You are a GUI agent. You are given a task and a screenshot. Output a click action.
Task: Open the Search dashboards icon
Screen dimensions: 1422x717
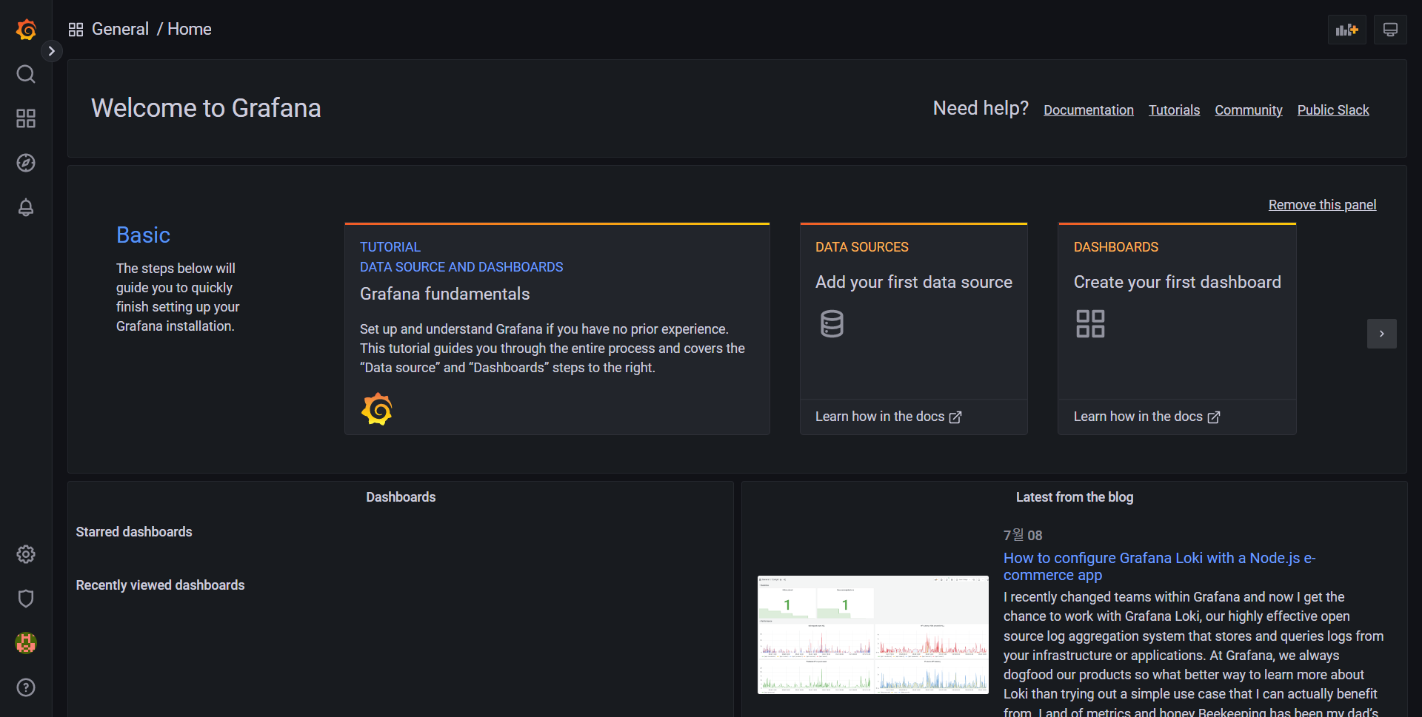coord(26,74)
